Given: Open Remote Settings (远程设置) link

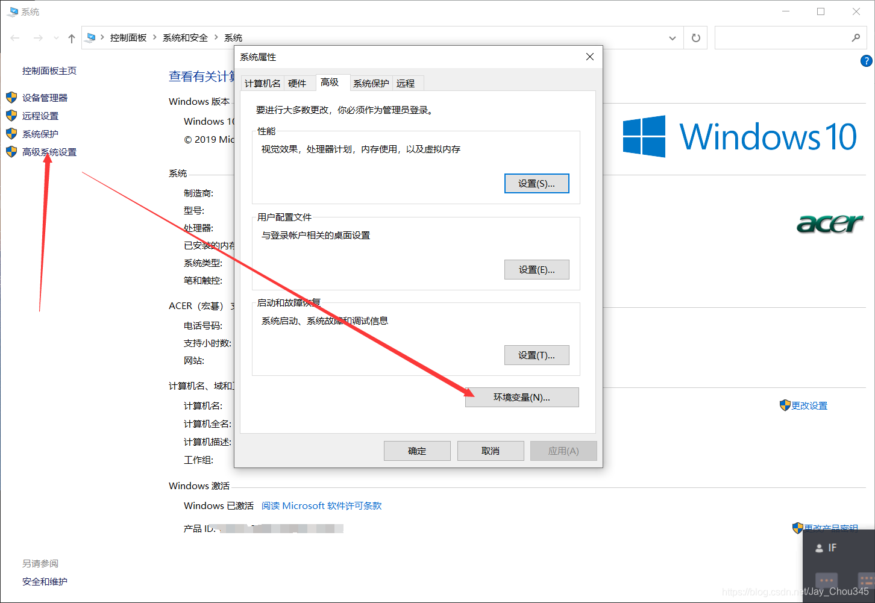Looking at the screenshot, I should click(x=40, y=116).
